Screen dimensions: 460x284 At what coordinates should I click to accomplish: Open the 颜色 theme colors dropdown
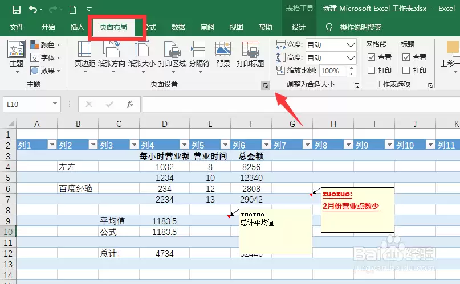pyautogui.click(x=46, y=44)
